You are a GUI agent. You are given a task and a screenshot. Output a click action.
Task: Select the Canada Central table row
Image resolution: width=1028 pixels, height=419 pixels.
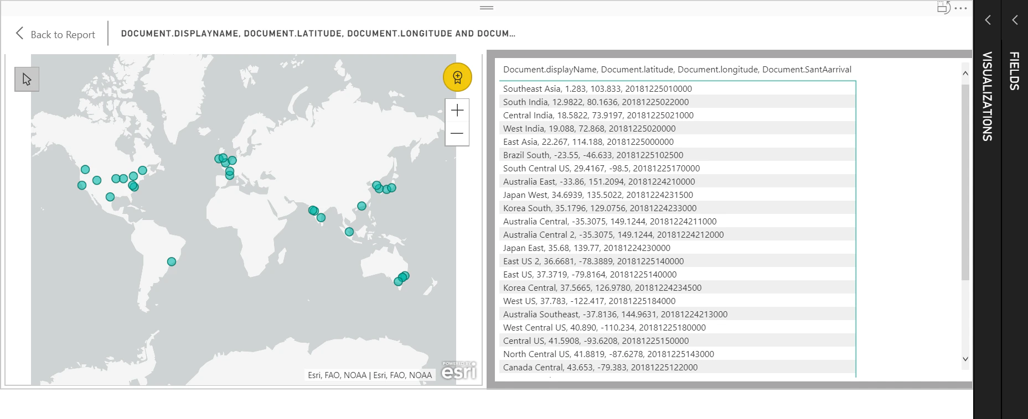tap(678, 367)
